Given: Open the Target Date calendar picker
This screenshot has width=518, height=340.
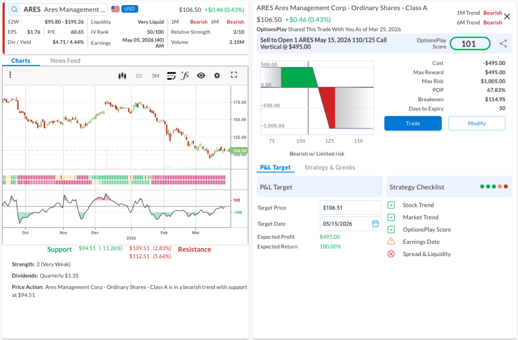Looking at the screenshot, I should 375,224.
